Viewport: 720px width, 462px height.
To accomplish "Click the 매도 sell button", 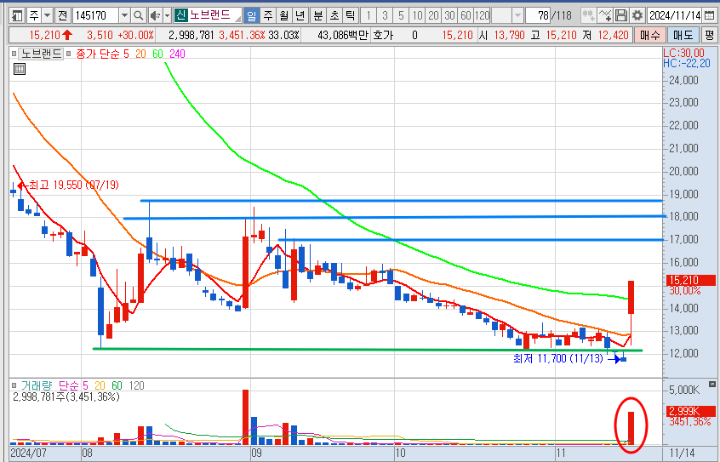I will point(683,36).
